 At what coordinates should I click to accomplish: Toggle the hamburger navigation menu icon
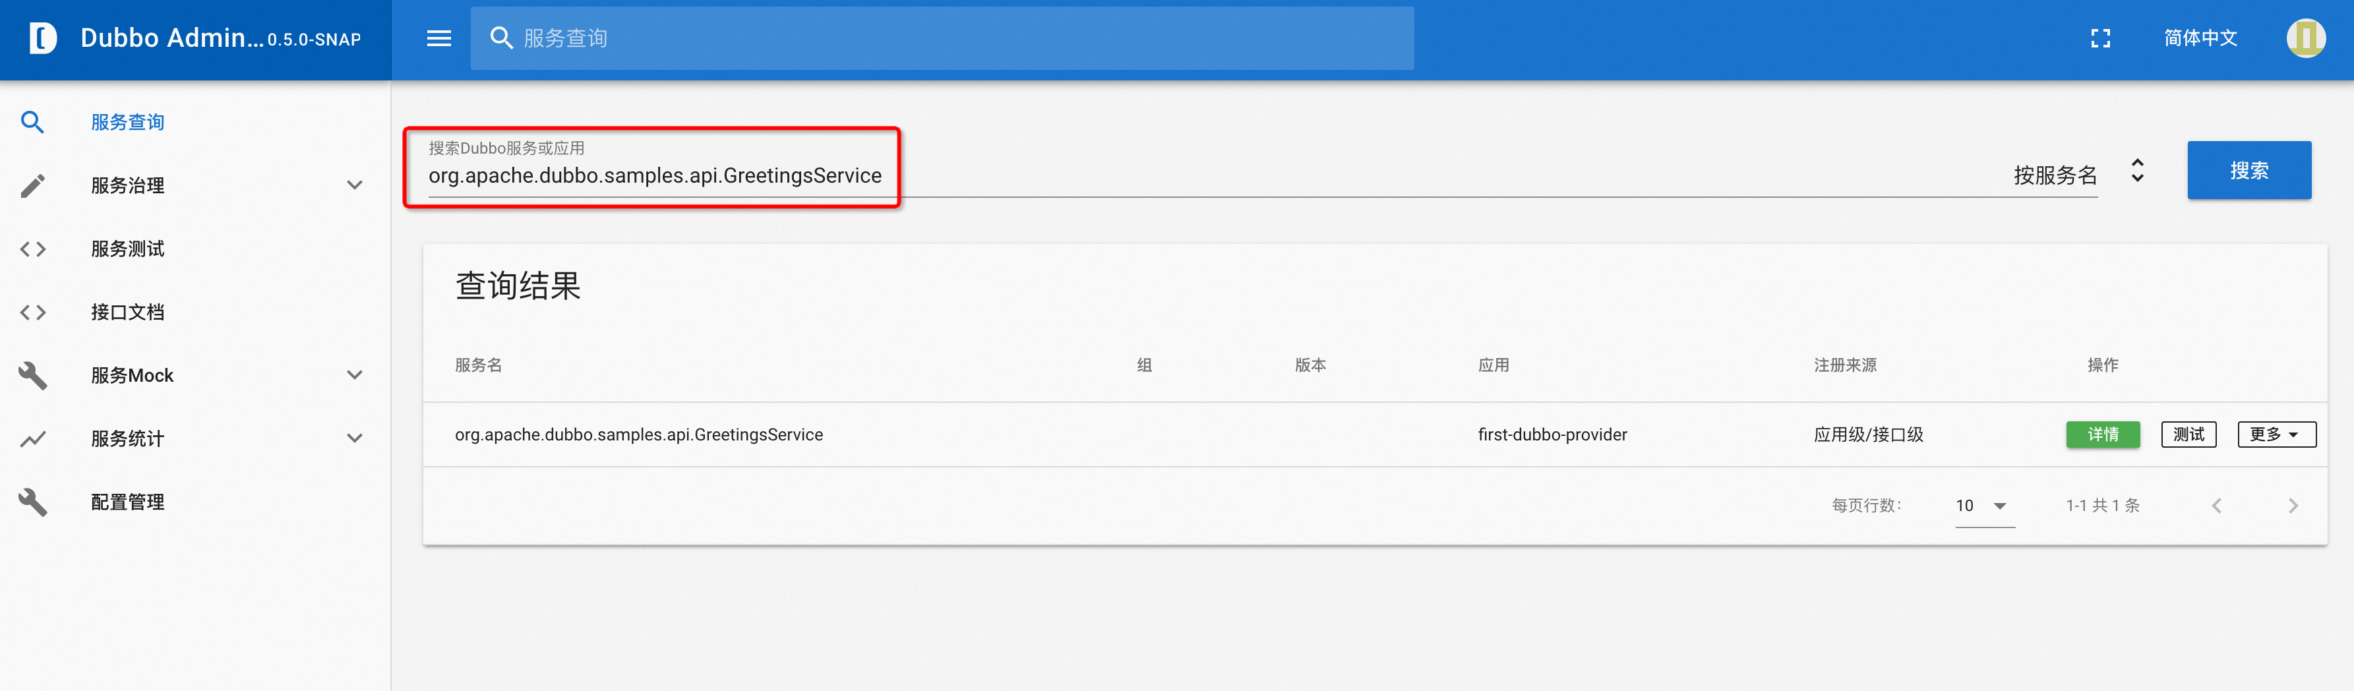438,38
